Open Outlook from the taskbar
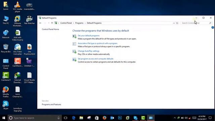 pyautogui.click(x=112, y=118)
